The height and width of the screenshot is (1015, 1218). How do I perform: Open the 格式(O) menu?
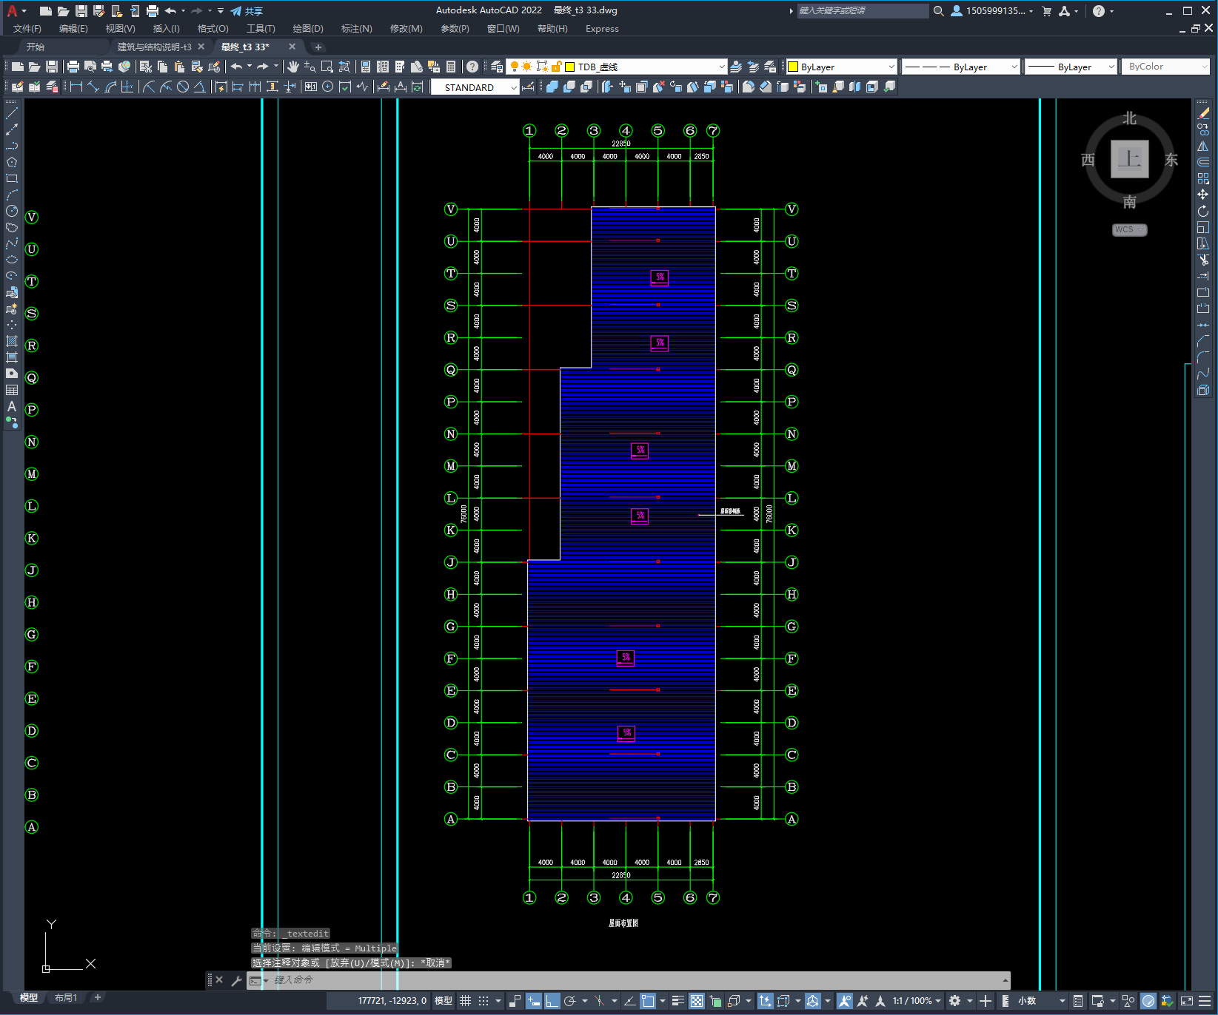[213, 29]
